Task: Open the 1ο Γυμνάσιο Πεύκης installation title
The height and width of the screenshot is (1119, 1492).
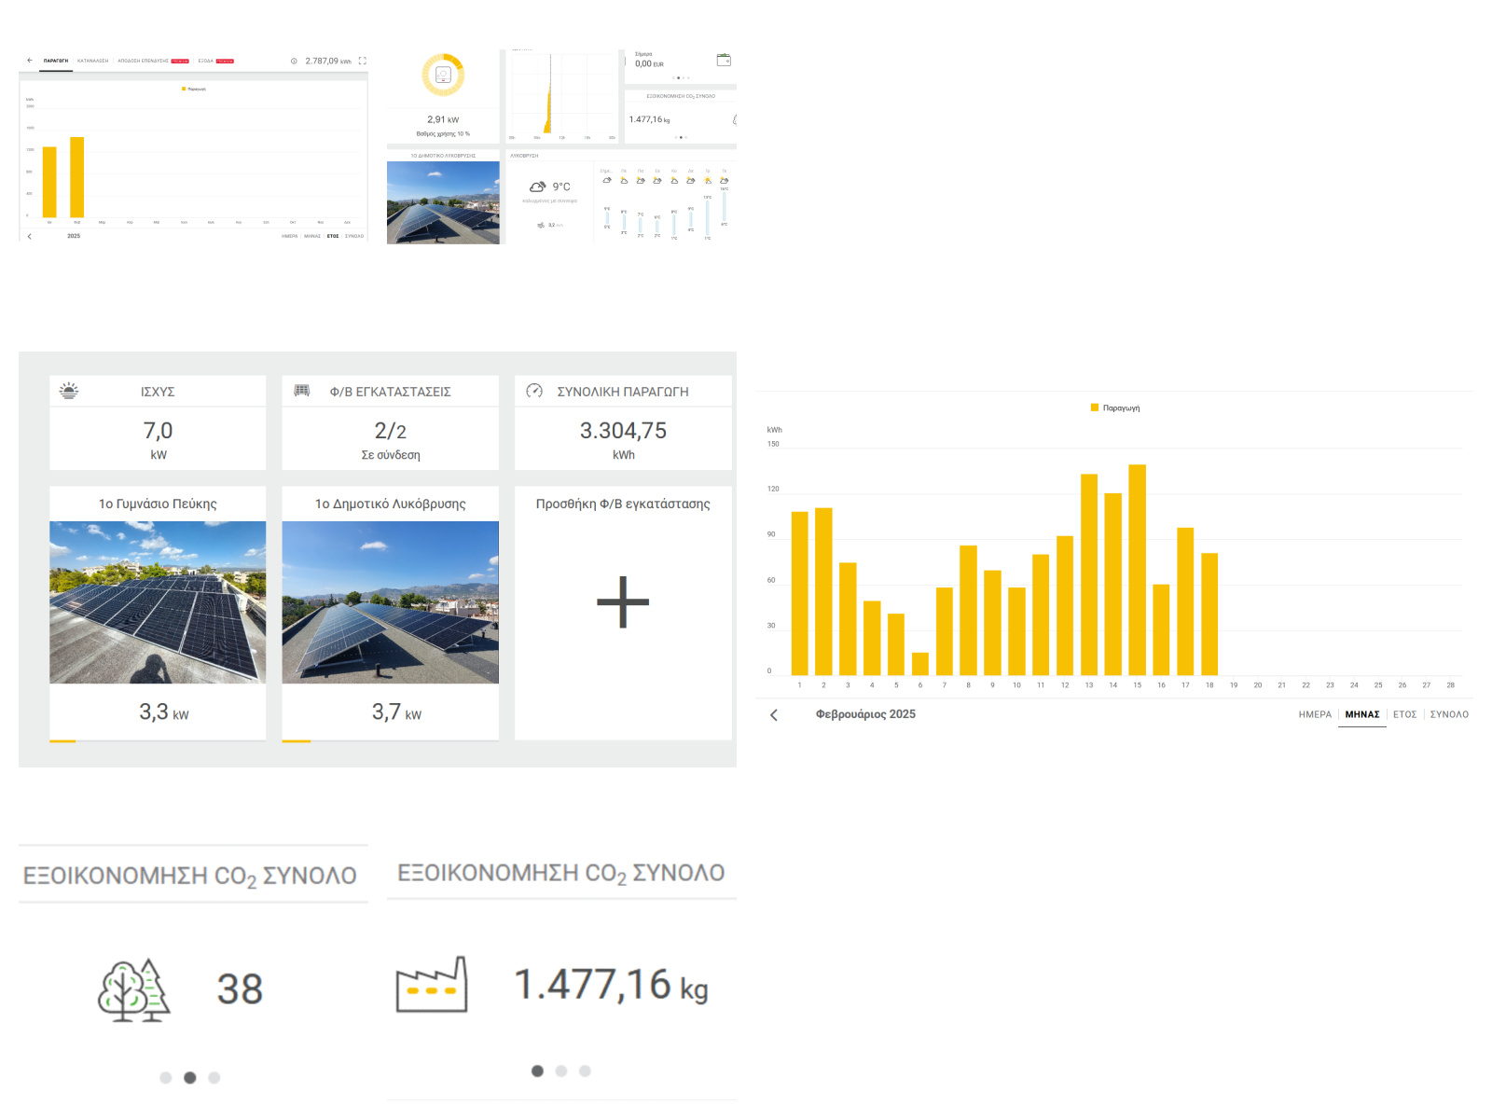Action: 158,504
